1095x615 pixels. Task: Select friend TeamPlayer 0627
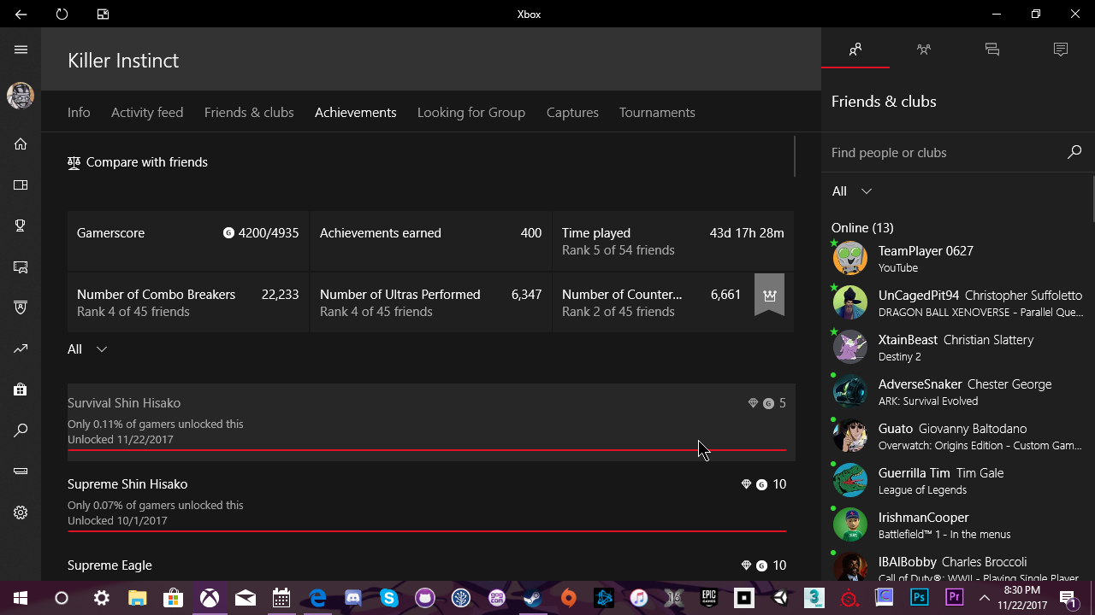(x=958, y=258)
